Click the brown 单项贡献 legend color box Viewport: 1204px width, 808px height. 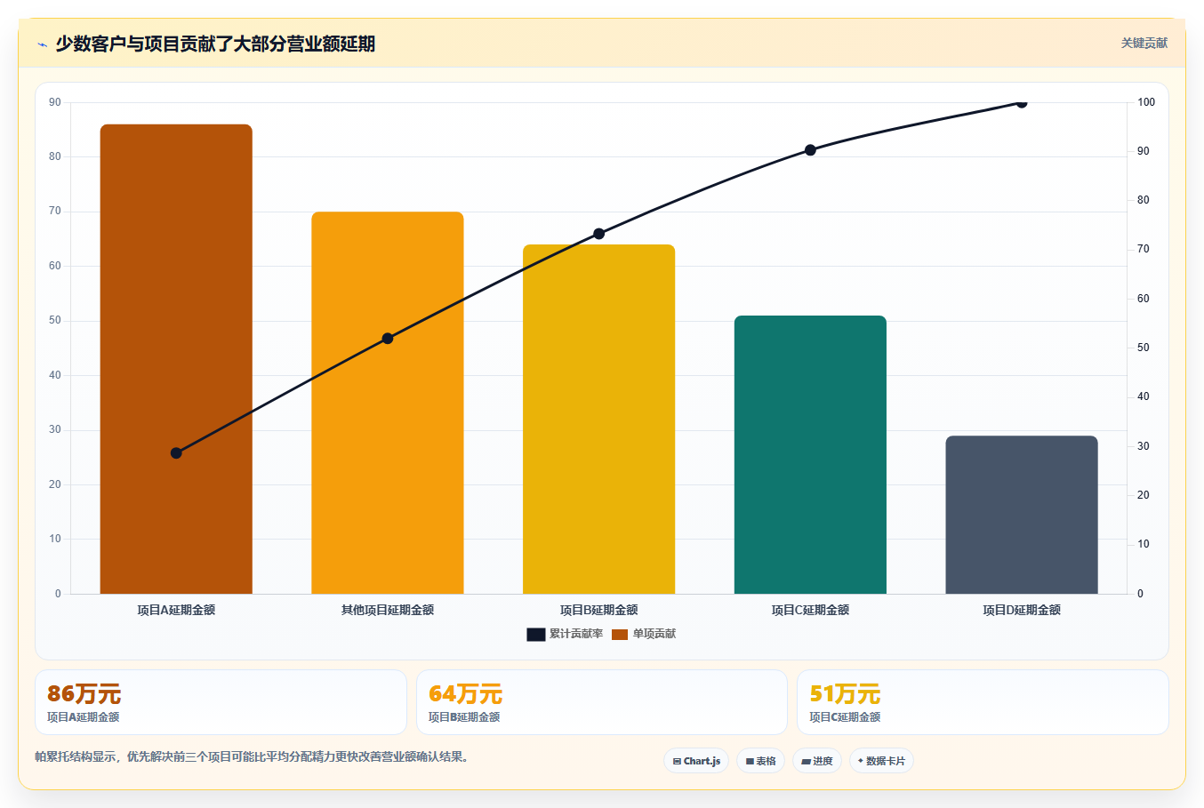(x=620, y=634)
